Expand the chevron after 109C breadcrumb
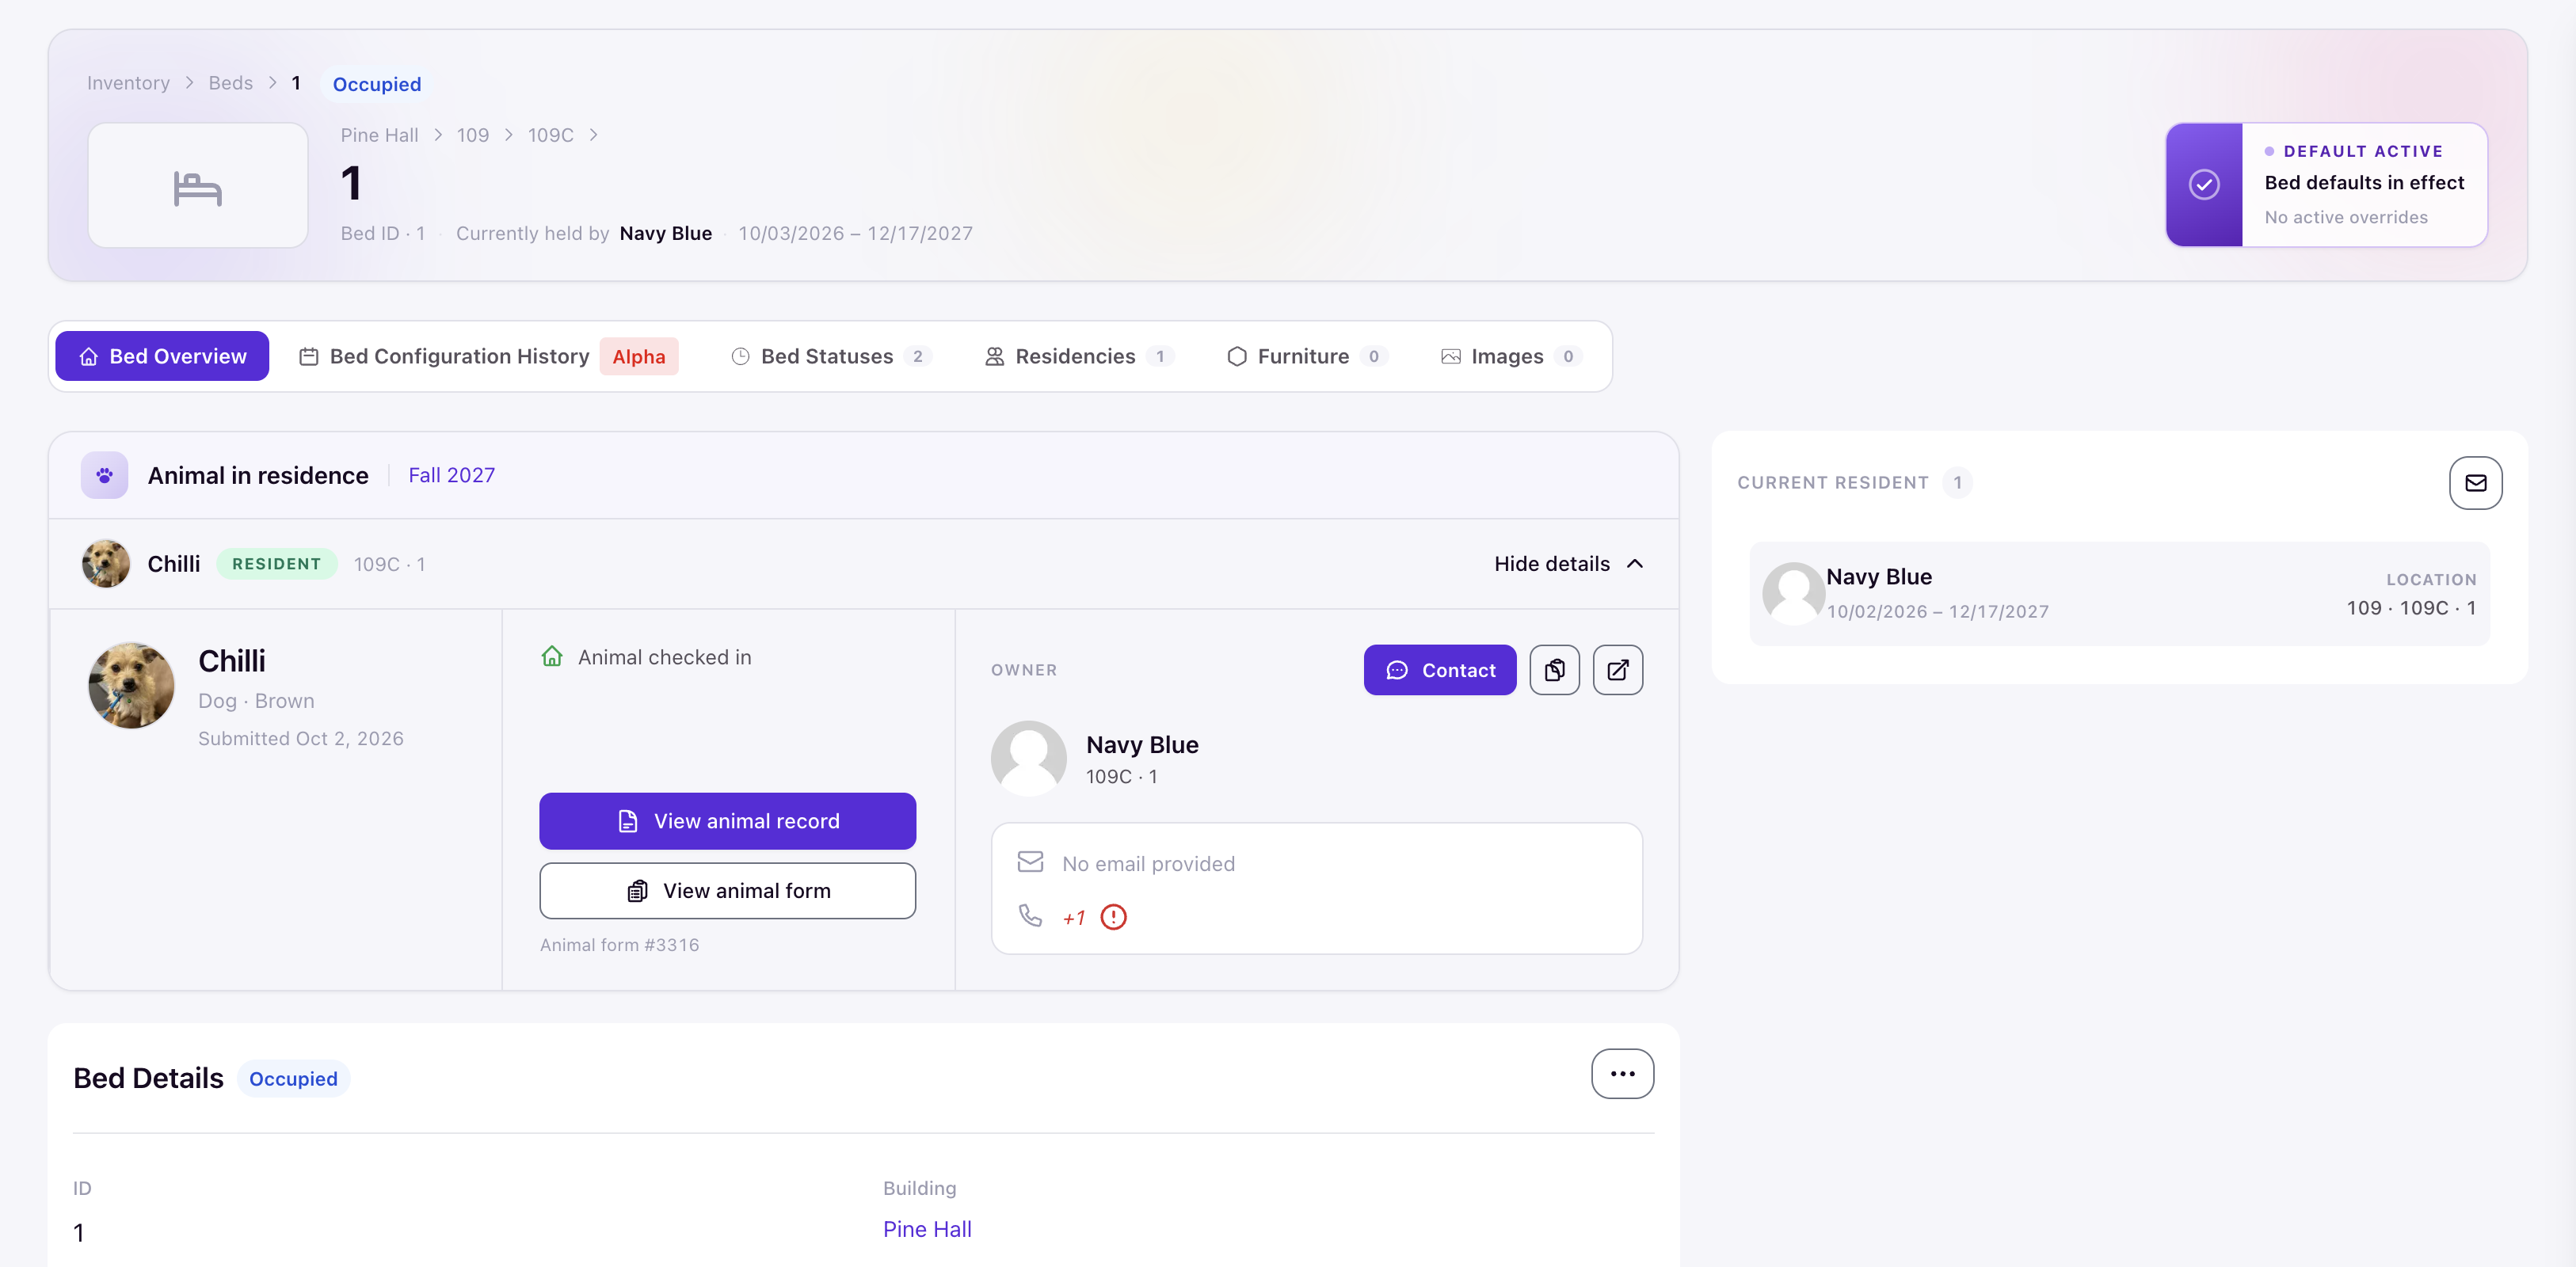 pyautogui.click(x=593, y=135)
